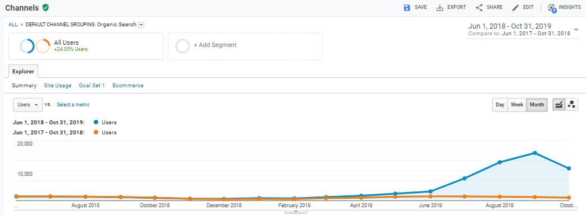586x215 pixels.
Task: Switch to line chart view icon
Action: [558, 105]
